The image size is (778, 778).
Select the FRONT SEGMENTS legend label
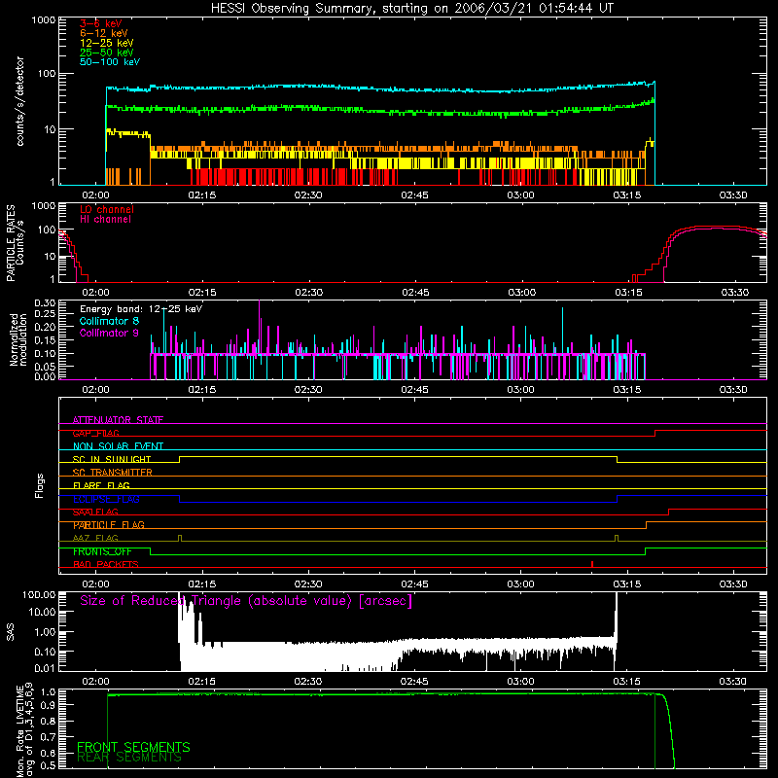(x=133, y=747)
